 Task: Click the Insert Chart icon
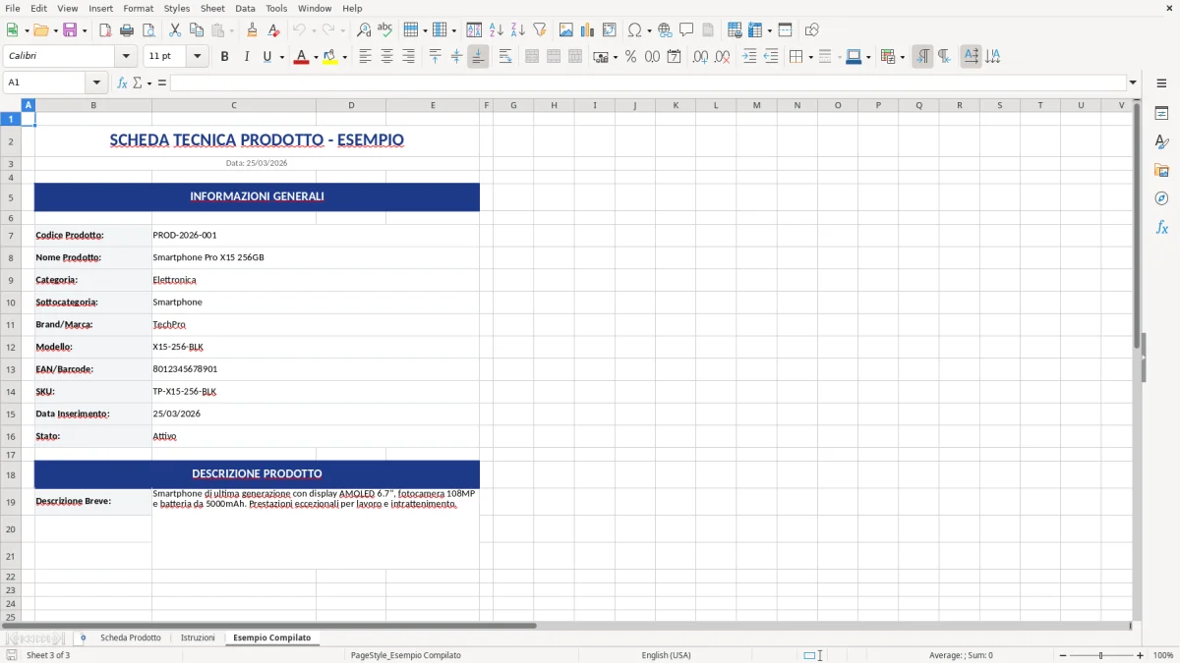click(588, 30)
